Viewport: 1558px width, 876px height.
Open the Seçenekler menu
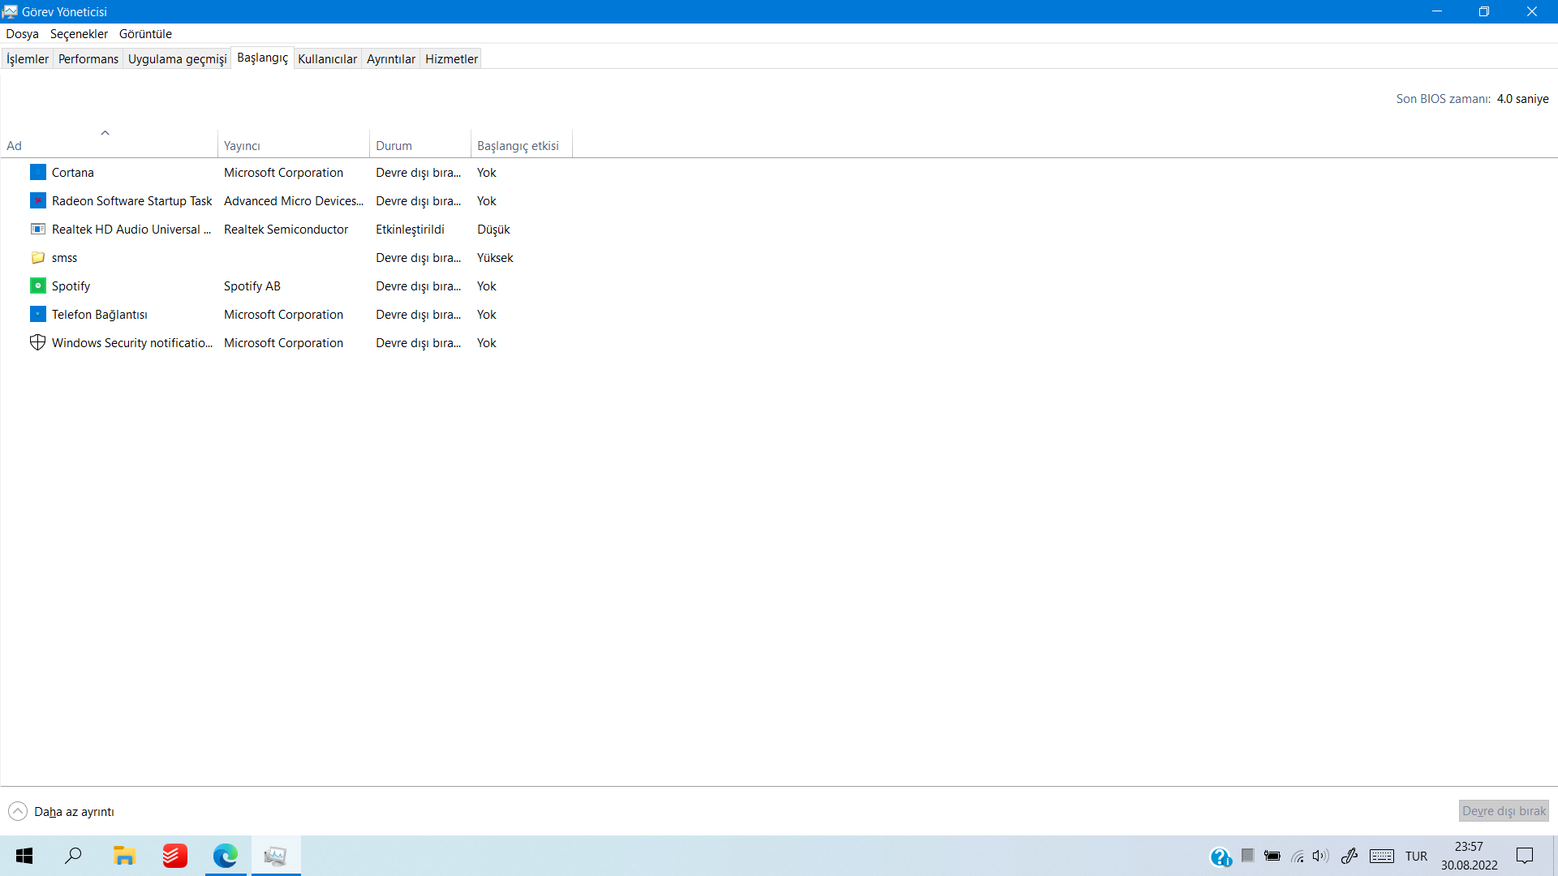79,34
